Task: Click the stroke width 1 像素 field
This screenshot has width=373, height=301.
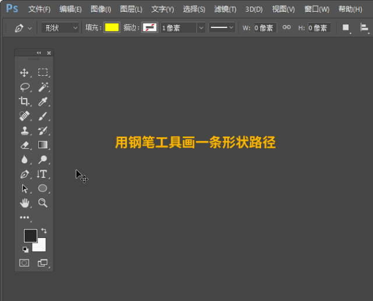Action: [179, 28]
